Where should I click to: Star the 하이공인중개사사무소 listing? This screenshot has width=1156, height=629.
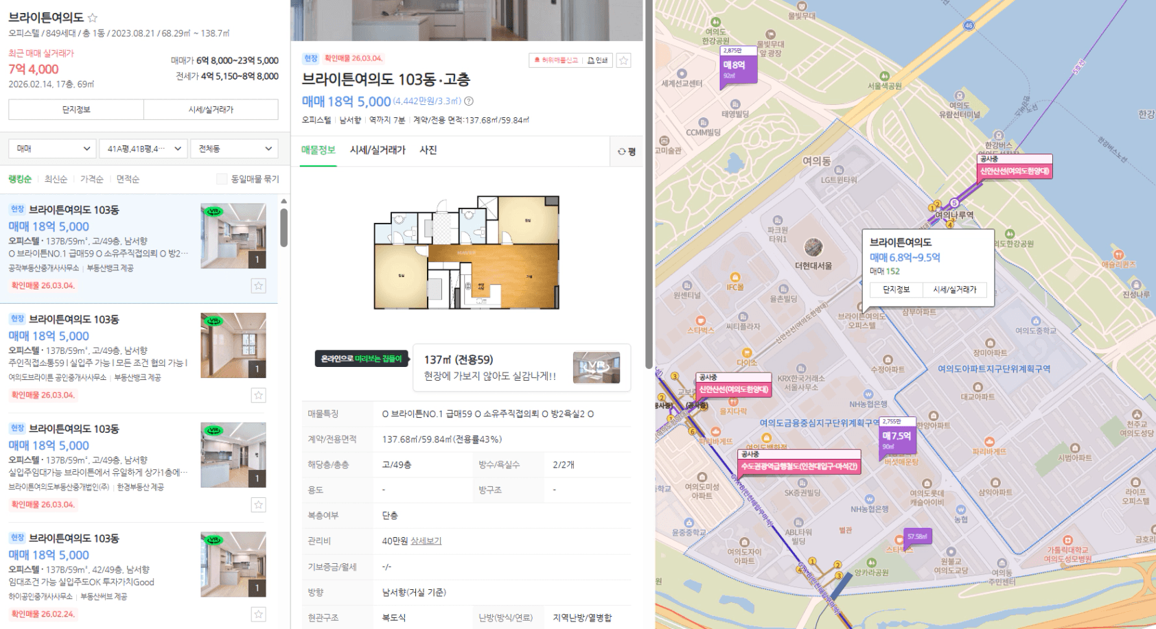[258, 614]
